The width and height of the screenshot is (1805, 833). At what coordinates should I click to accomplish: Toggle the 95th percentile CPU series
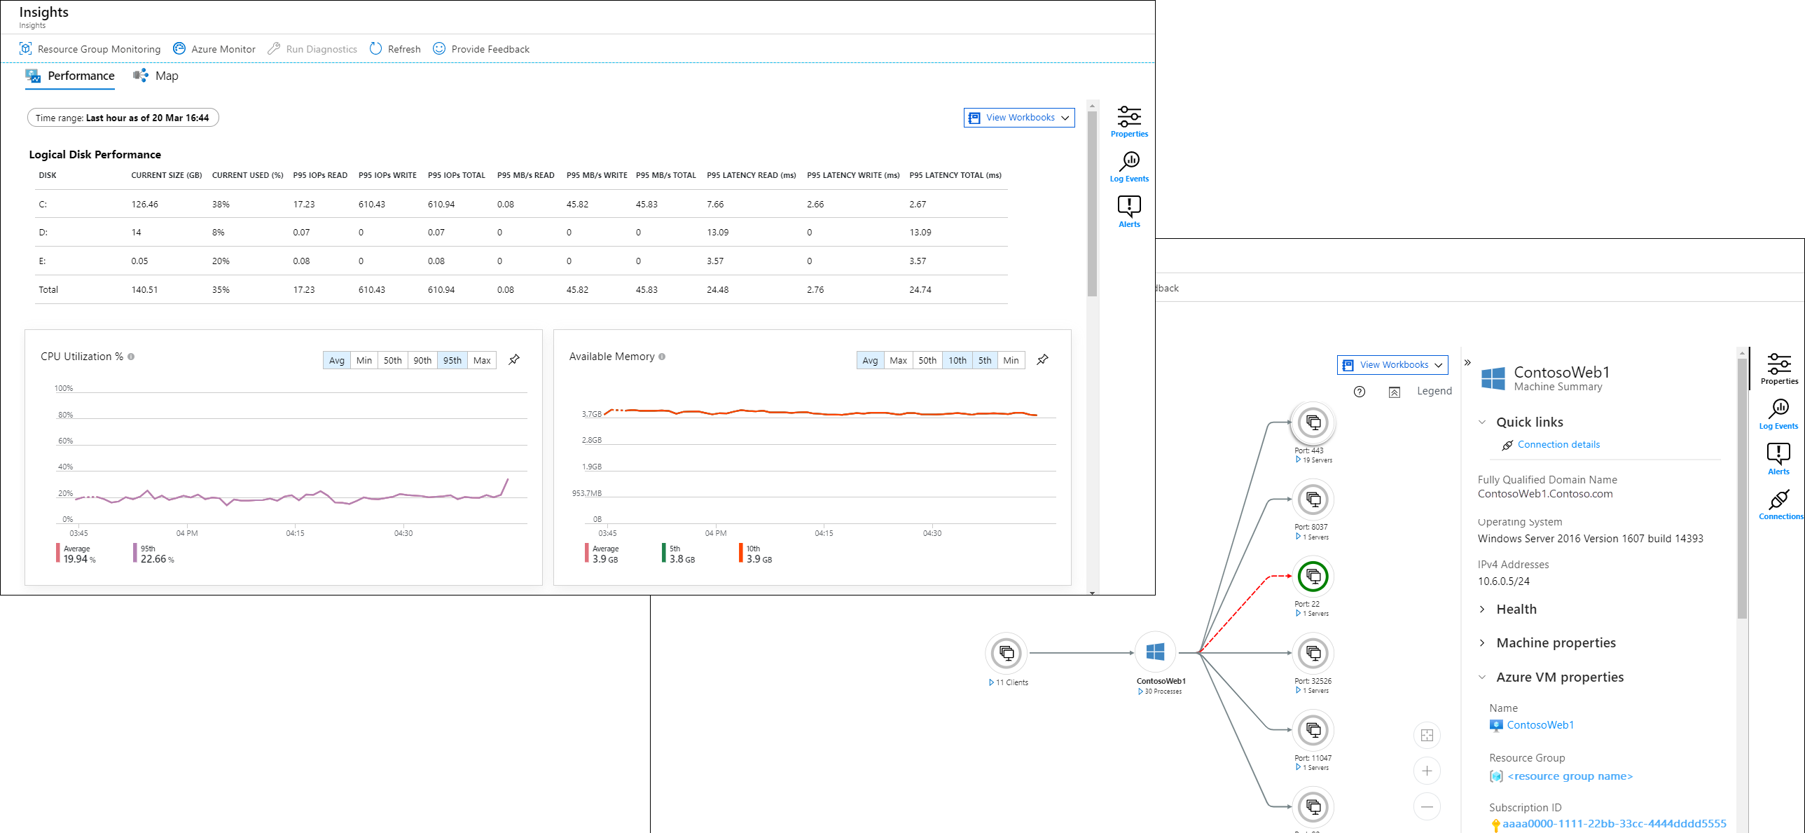pos(452,360)
